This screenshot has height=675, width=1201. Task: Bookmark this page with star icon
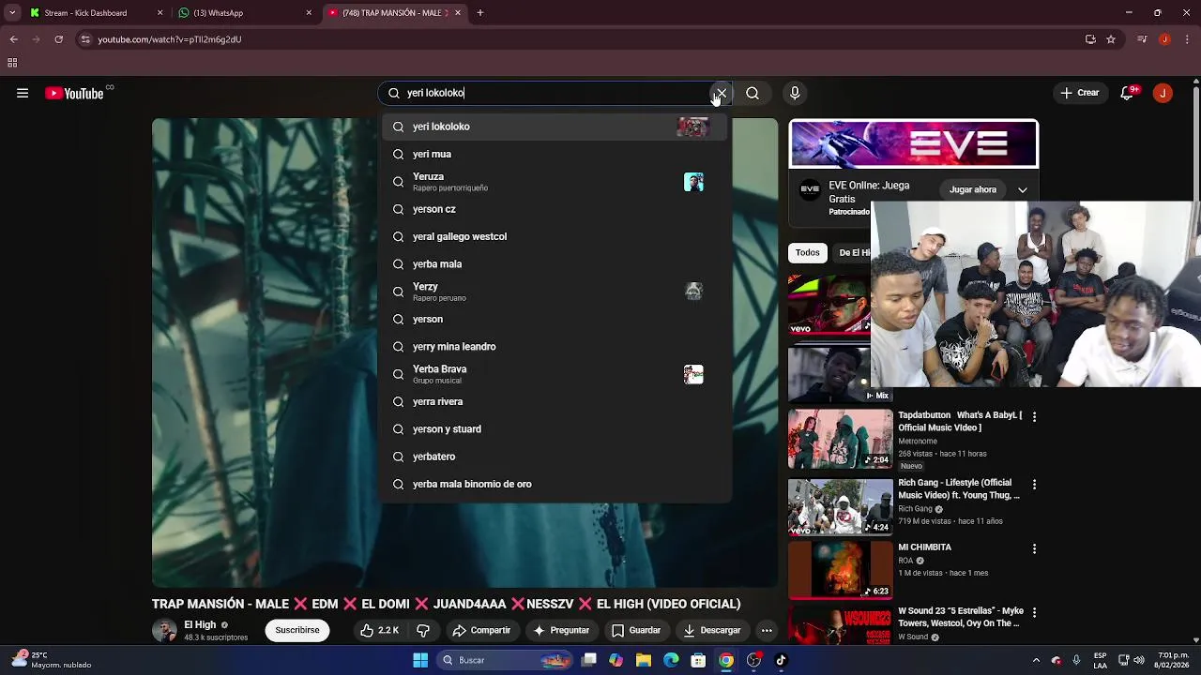[x=1111, y=39]
